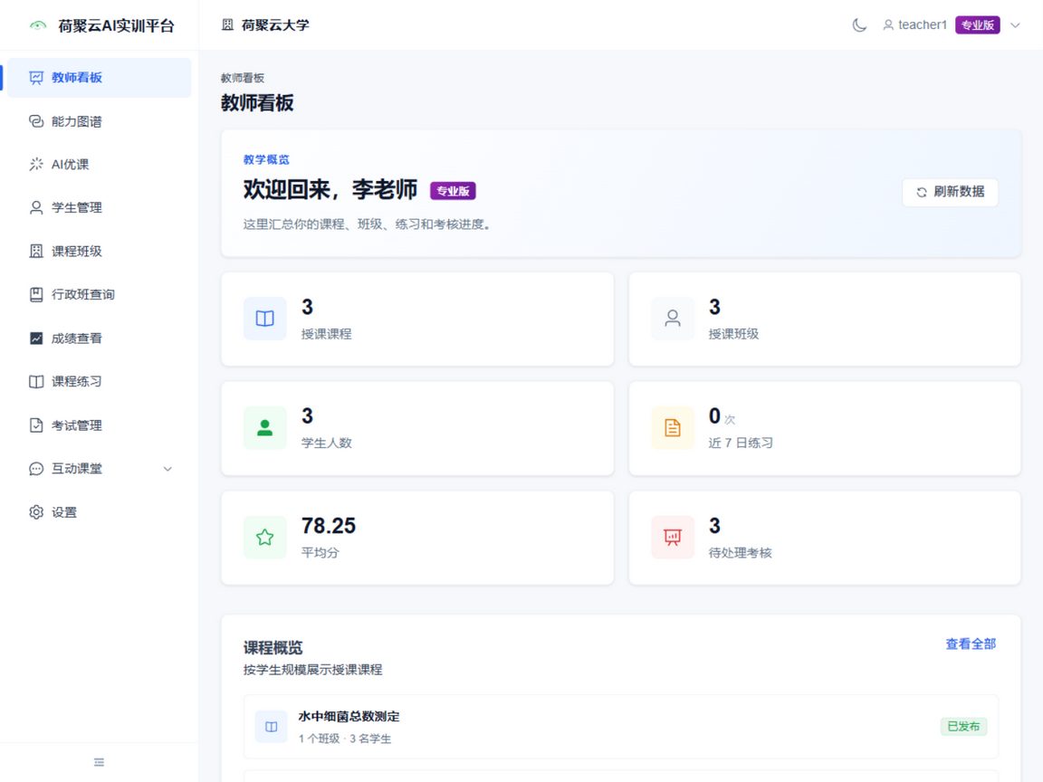Image resolution: width=1043 pixels, height=782 pixels.
Task: Click the 授课课程 book icon on the card
Action: [x=264, y=319]
